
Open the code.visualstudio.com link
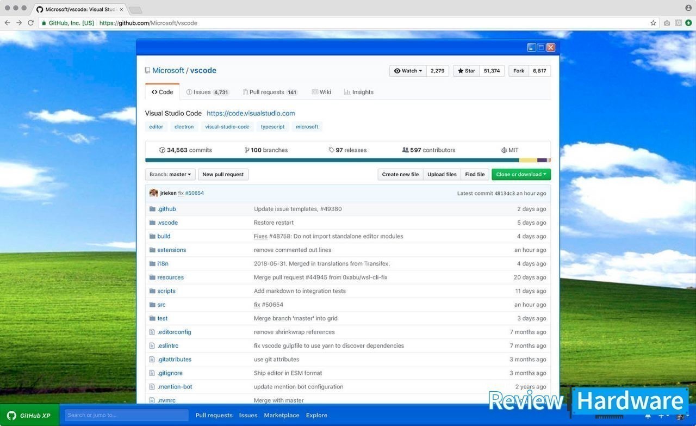(251, 114)
